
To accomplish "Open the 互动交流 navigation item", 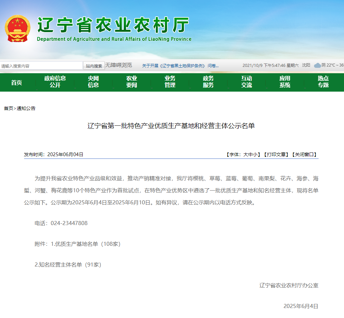I will [x=247, y=82].
